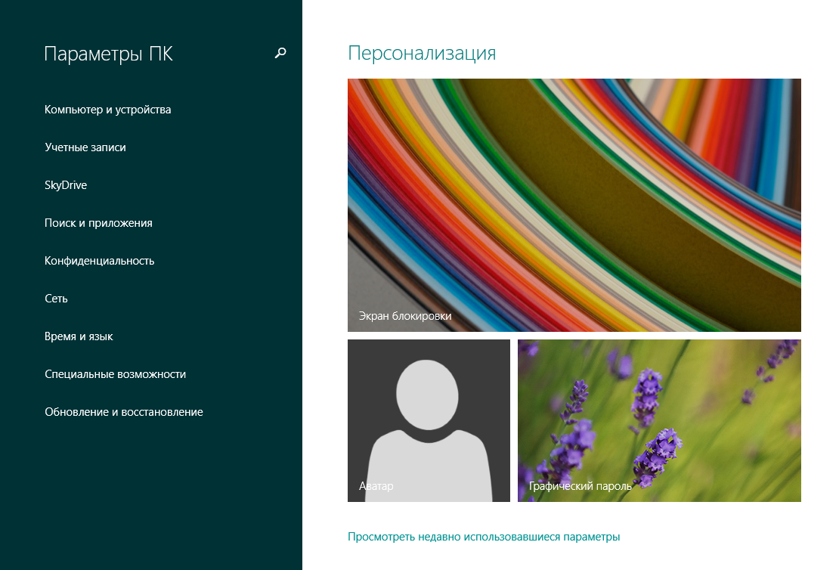Select Поиск и приложения

tap(98, 223)
